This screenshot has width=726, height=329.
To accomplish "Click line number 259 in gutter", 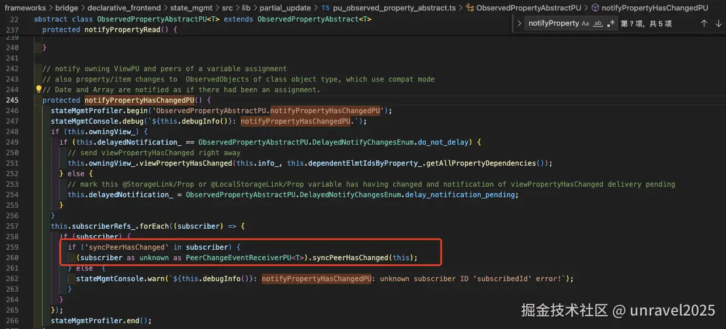I will (12, 247).
